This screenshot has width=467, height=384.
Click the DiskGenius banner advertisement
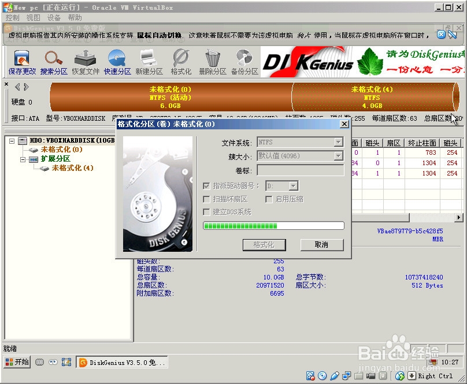362,62
